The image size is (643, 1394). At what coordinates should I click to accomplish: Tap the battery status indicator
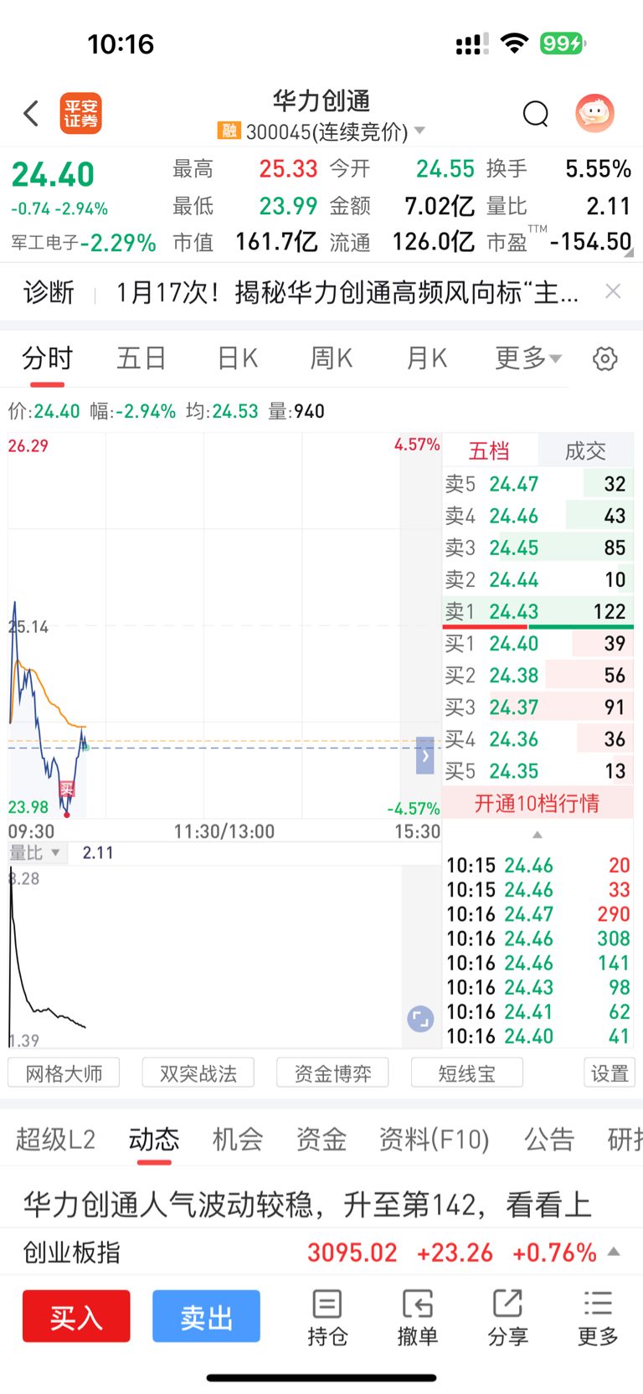563,44
